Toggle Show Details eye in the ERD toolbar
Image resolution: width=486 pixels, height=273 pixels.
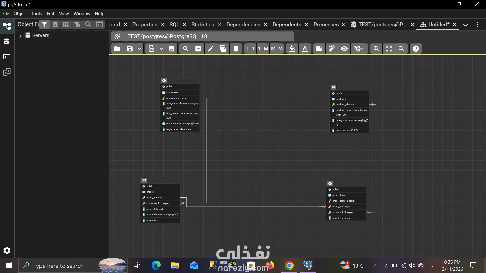pyautogui.click(x=344, y=49)
